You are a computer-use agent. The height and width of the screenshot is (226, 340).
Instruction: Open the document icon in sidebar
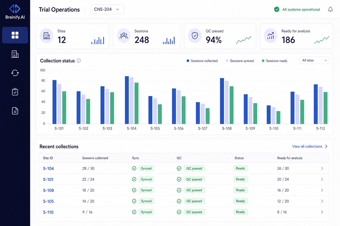[15, 111]
